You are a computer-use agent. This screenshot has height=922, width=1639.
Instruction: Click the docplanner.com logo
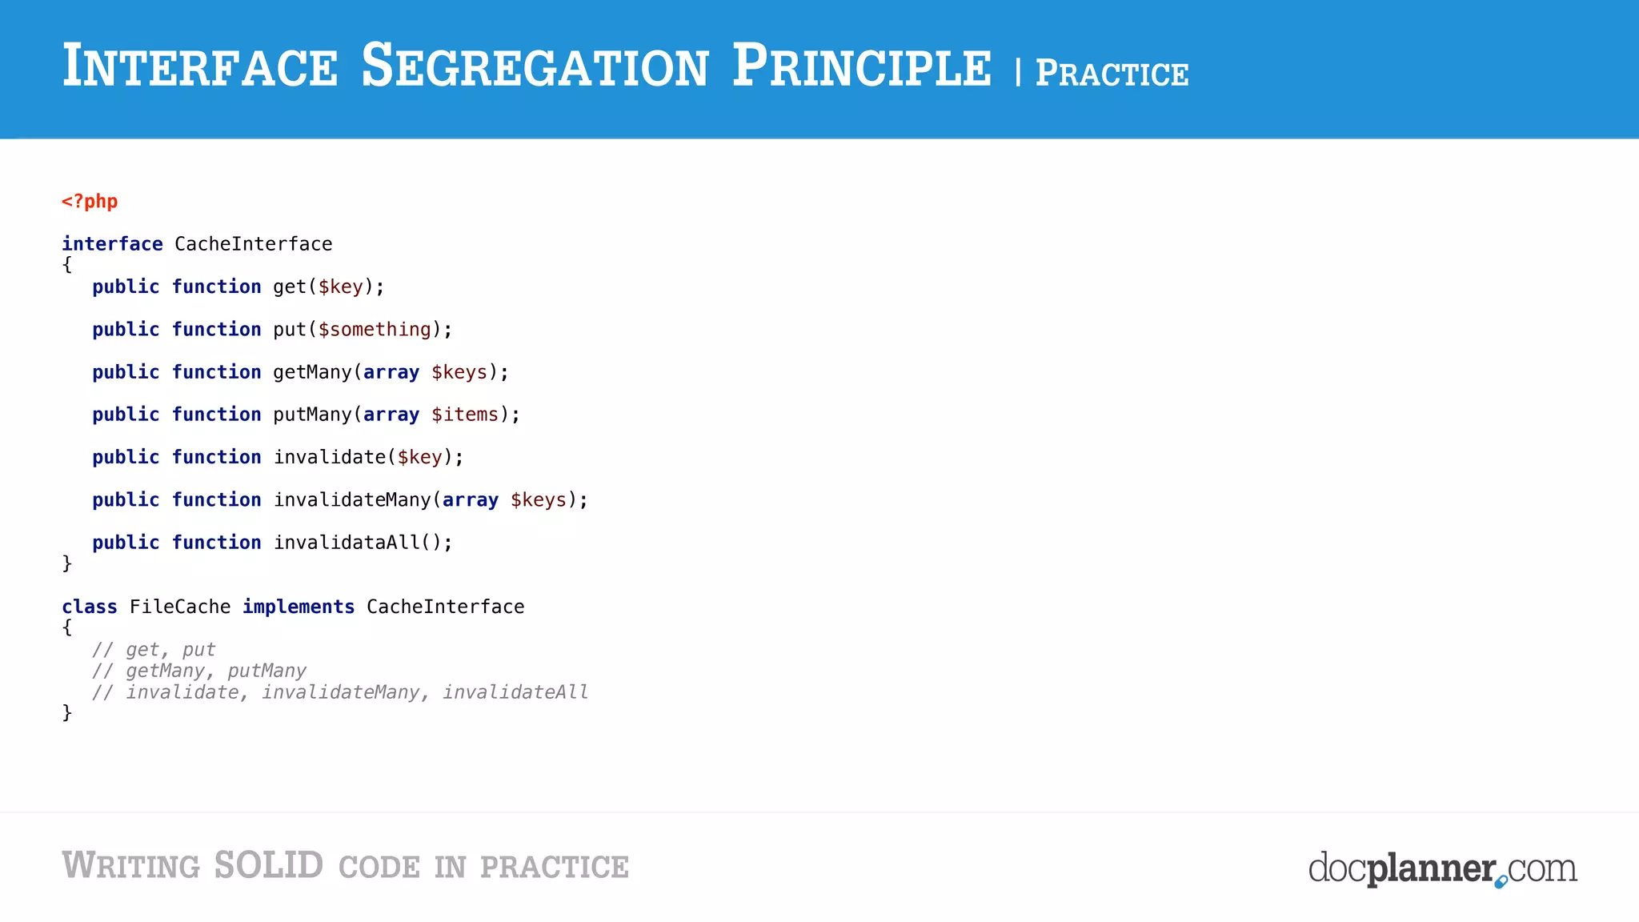(1442, 868)
